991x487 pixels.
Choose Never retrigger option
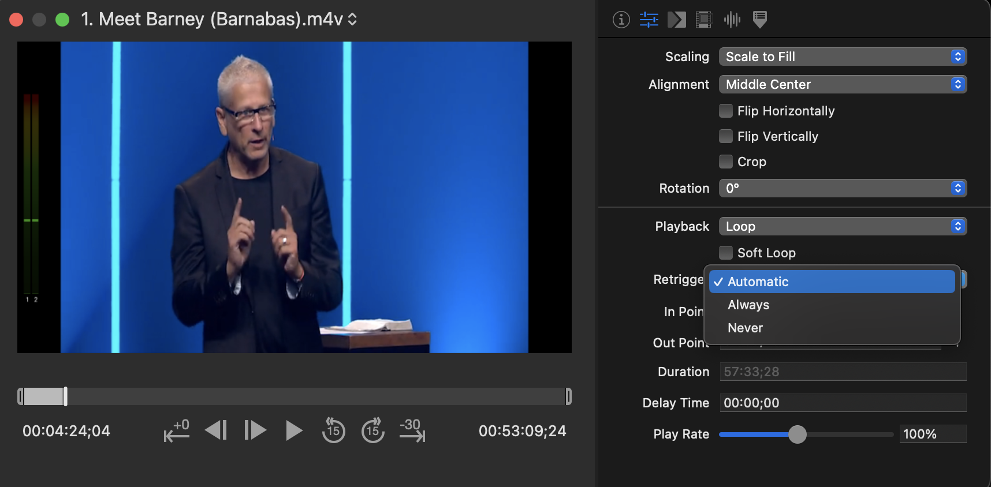click(832, 328)
